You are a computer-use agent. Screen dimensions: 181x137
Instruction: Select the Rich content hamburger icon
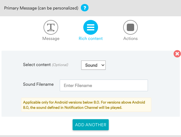click(x=91, y=27)
